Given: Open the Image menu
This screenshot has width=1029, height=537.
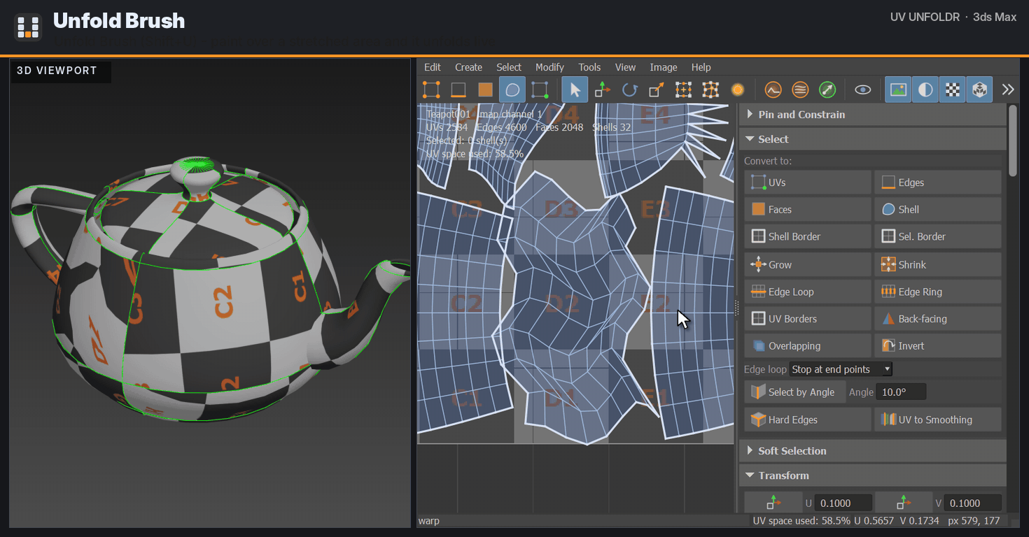Looking at the screenshot, I should (x=664, y=67).
